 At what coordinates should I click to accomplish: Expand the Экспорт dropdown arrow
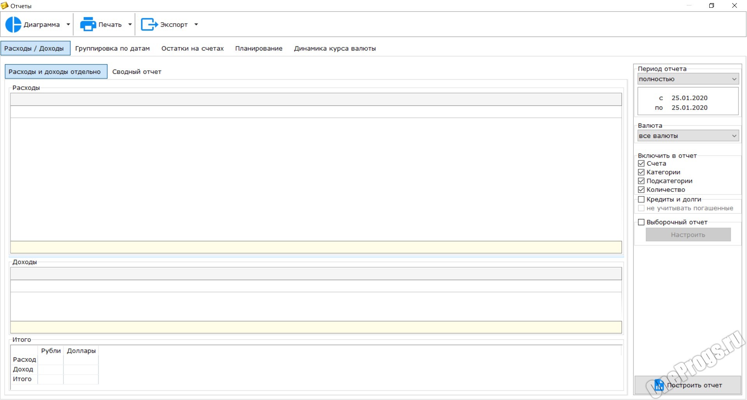click(196, 24)
